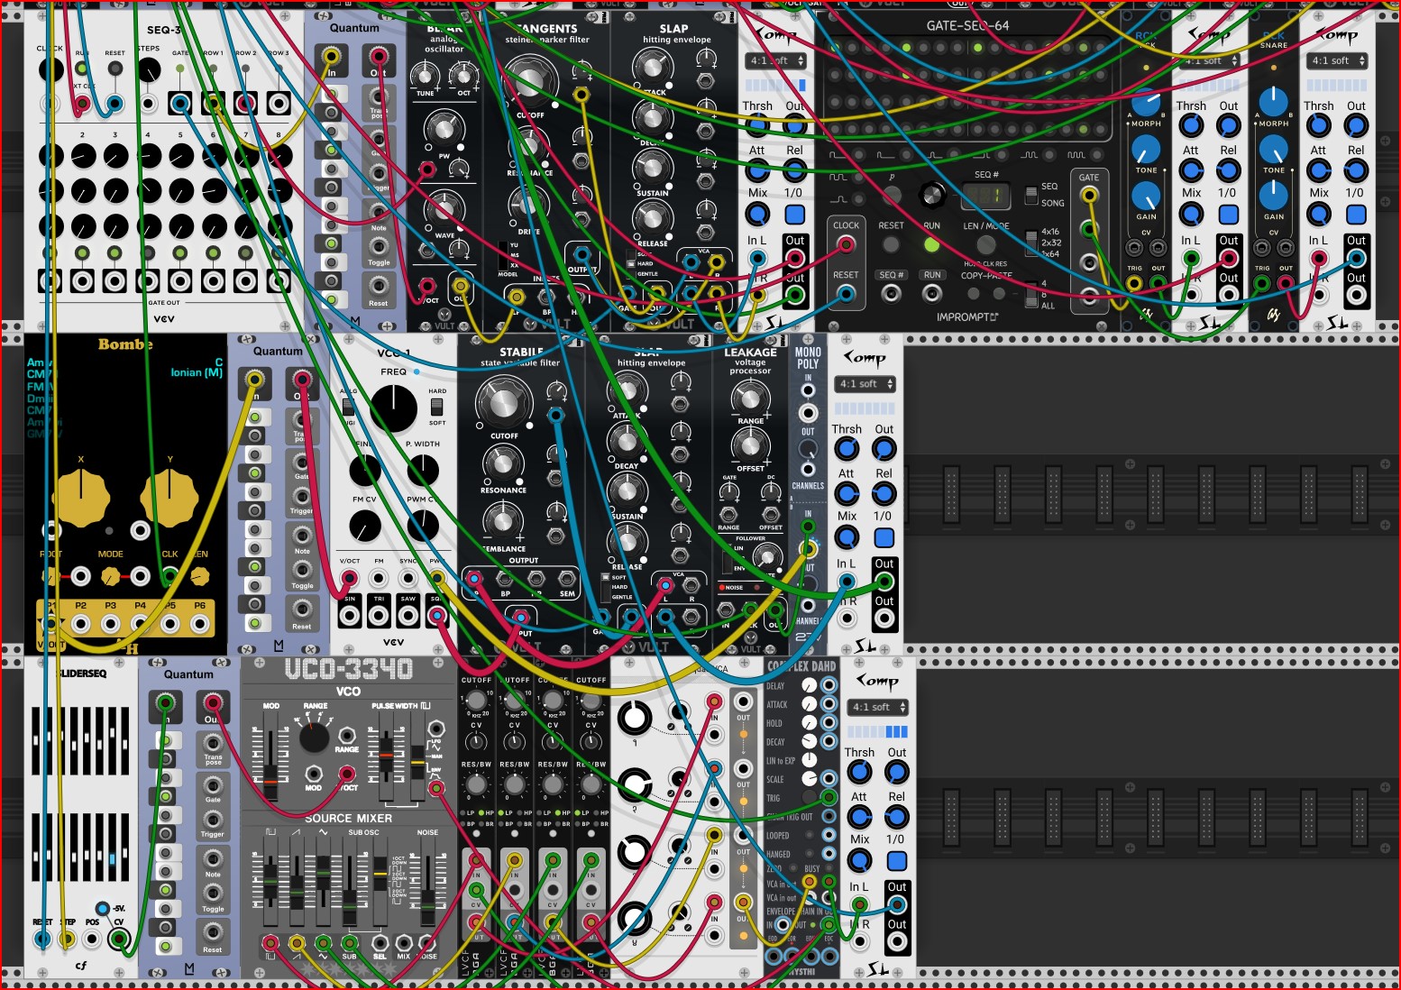
Task: Open the 4:1 soft dropdown on Komp beside MONO POLY
Action: (865, 384)
